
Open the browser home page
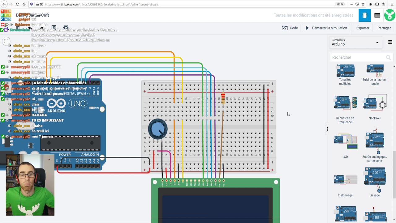(24, 4)
